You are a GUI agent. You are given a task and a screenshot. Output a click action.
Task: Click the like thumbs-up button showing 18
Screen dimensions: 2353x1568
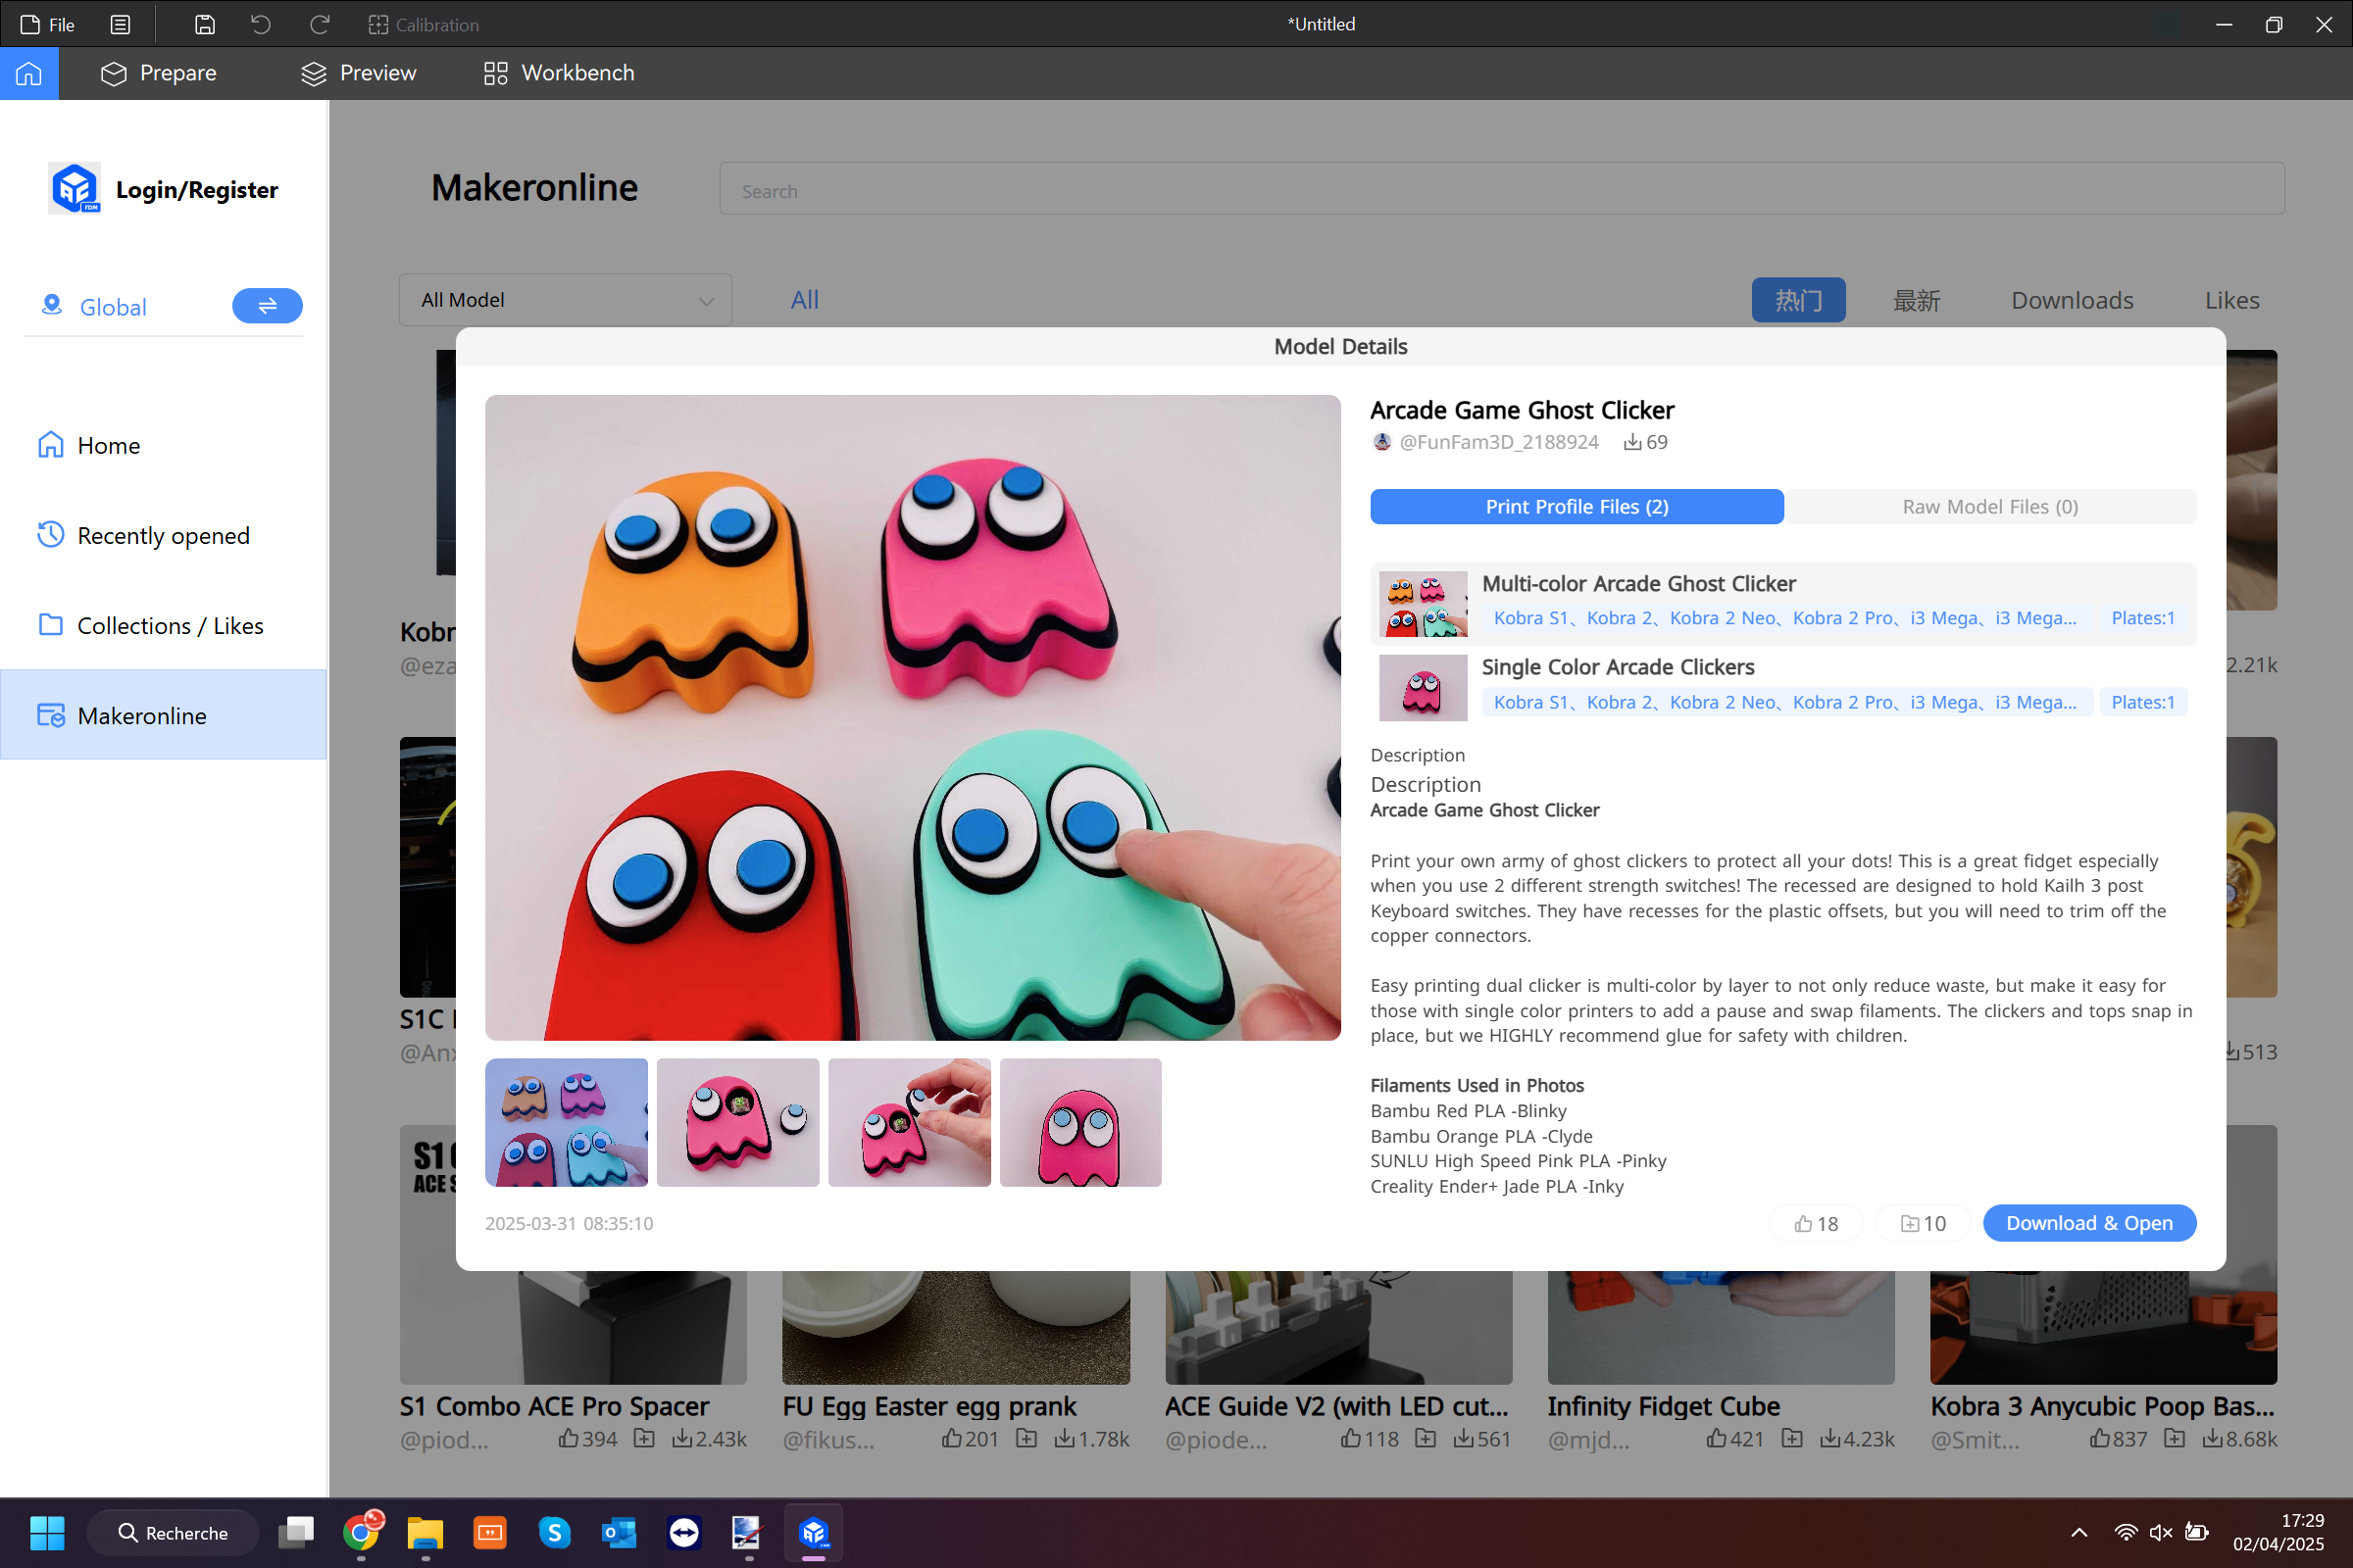[x=1816, y=1223]
